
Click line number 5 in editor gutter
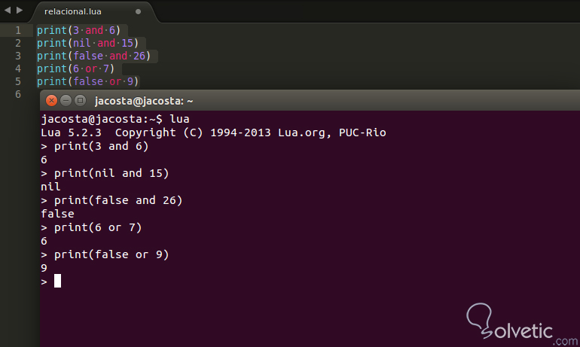click(x=17, y=82)
